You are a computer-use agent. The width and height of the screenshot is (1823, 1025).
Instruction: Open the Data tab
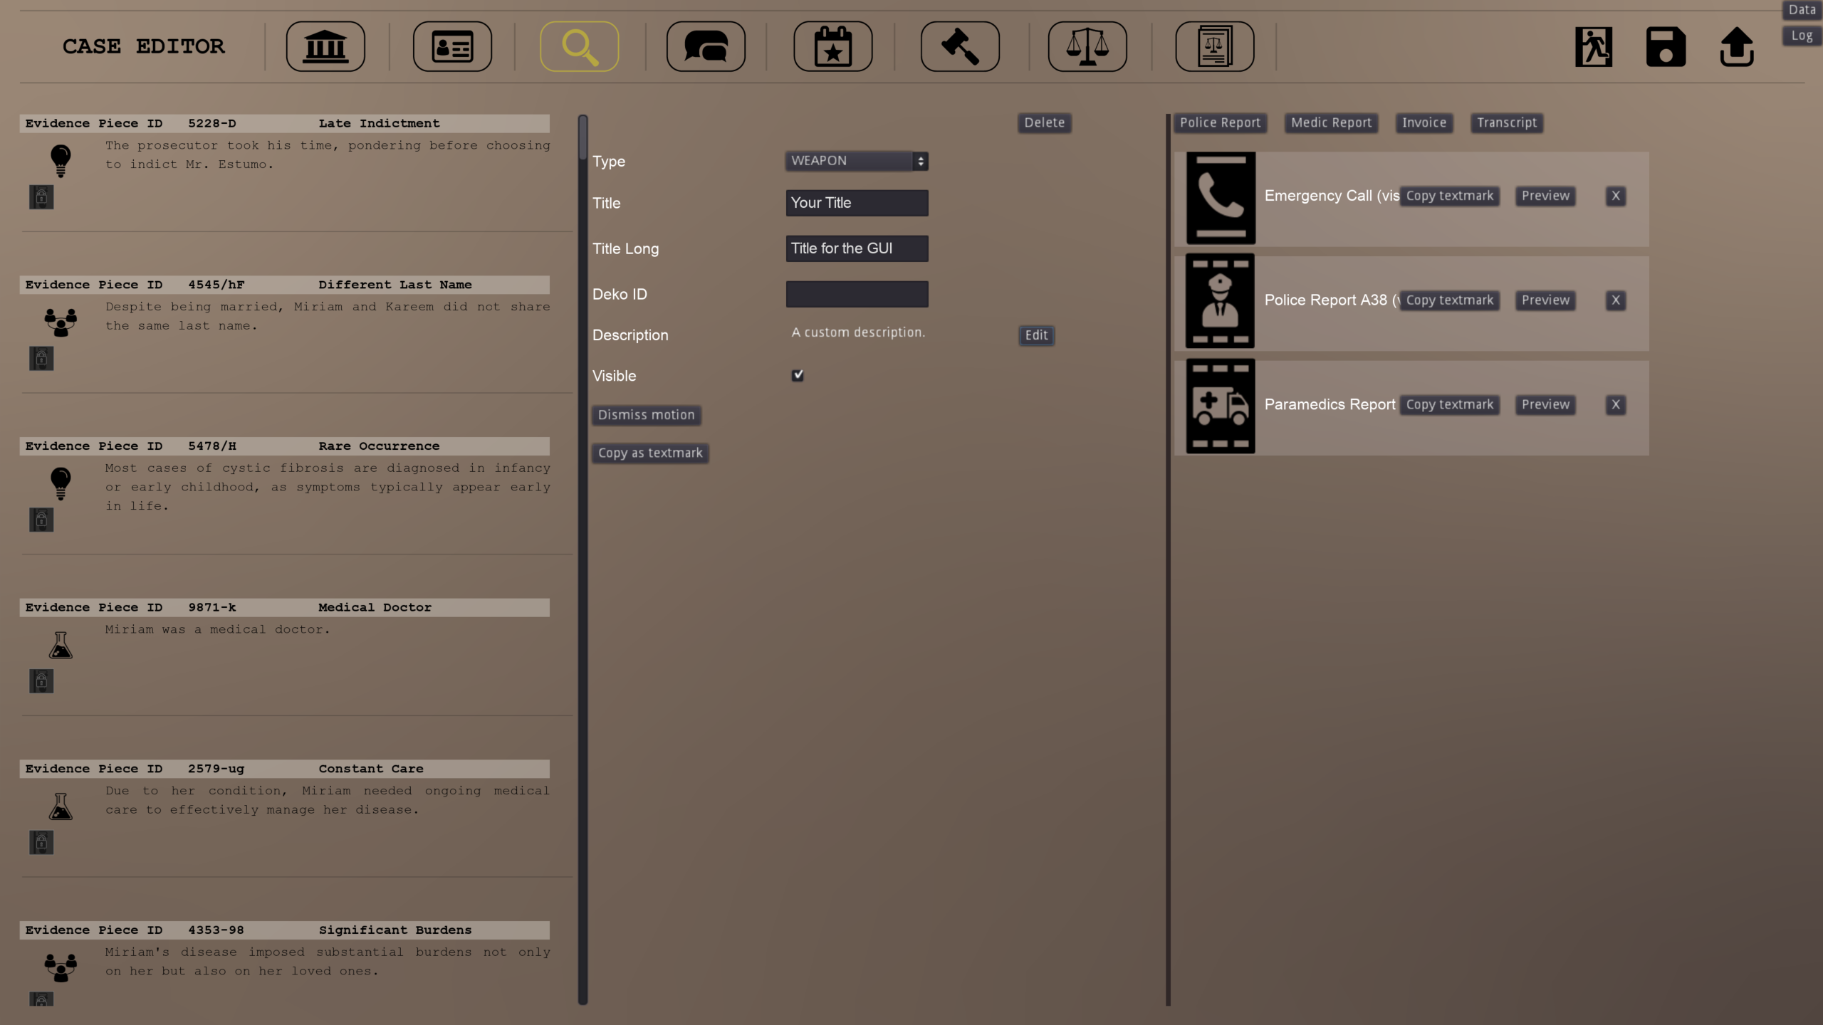point(1802,10)
